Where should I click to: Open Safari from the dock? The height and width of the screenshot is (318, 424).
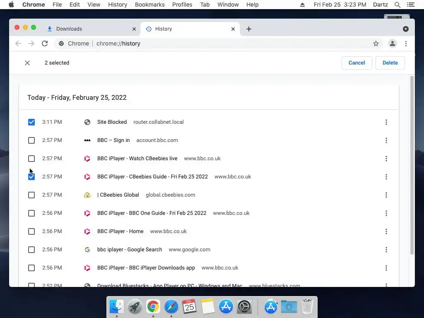coord(171,307)
